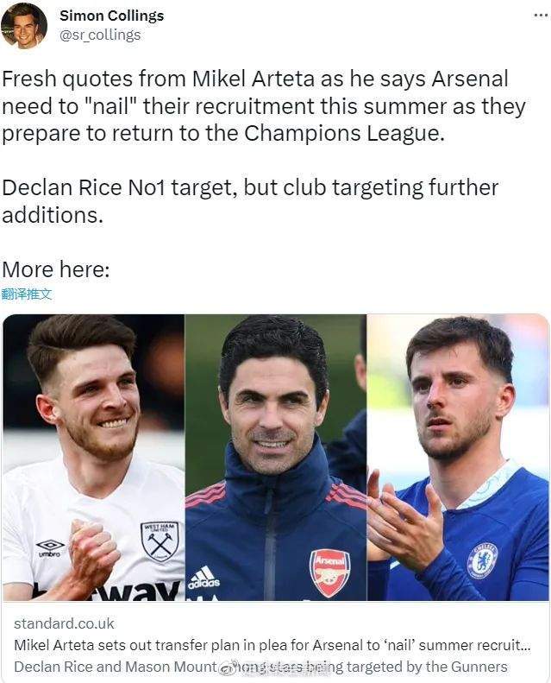Click the Chelsea badge on blue shirt
This screenshot has height=683, width=551.
(x=482, y=560)
